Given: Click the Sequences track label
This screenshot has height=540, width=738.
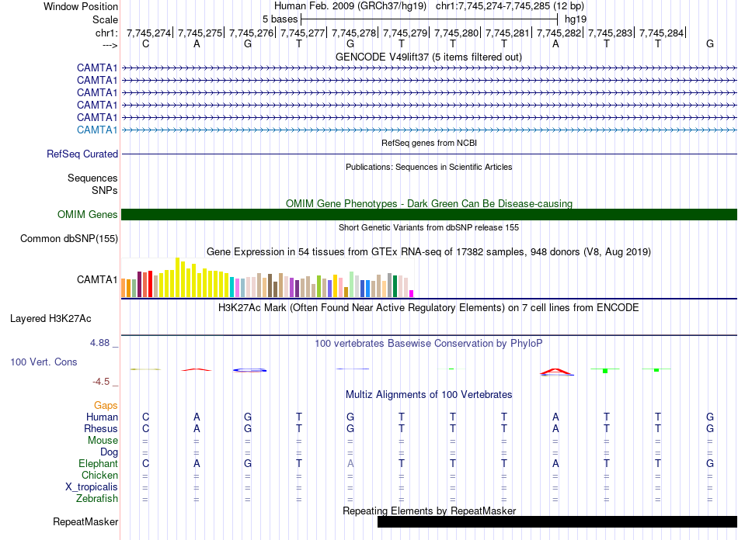Looking at the screenshot, I should click(x=92, y=178).
